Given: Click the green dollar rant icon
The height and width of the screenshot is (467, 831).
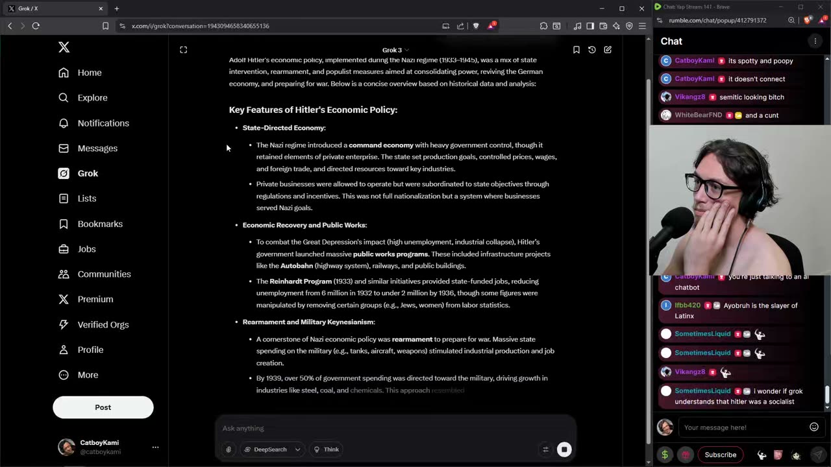Looking at the screenshot, I should [665, 455].
